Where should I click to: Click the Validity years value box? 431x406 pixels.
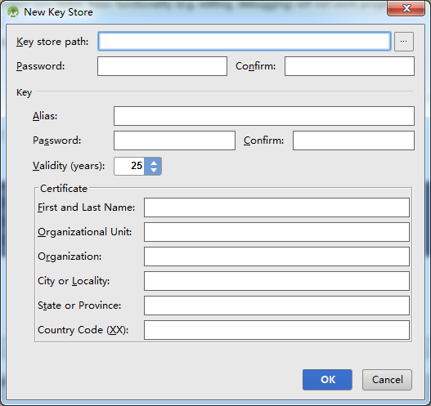click(x=129, y=166)
